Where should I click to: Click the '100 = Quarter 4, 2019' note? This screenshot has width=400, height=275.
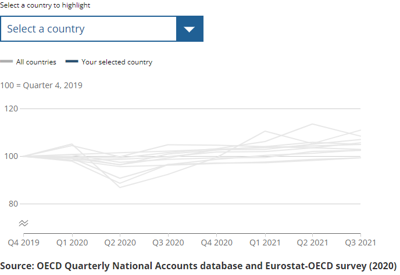(41, 85)
